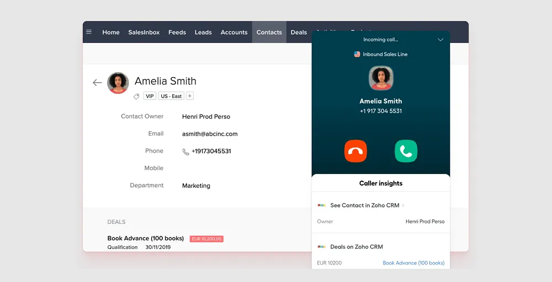Click the Inbound Sales Line label
552x282 pixels.
click(385, 54)
